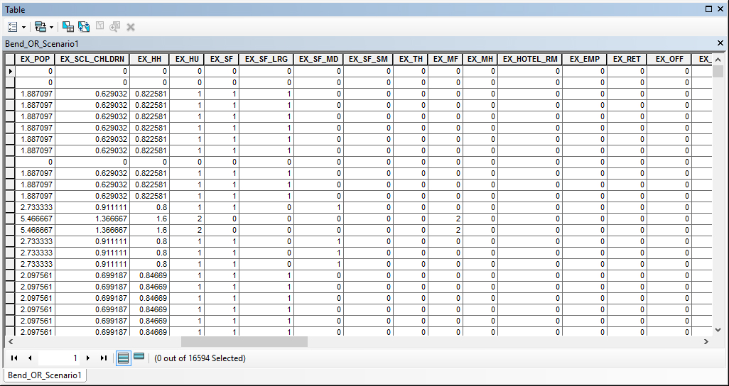Click the current record number field
Image resolution: width=729 pixels, height=386 pixels.
click(x=58, y=358)
